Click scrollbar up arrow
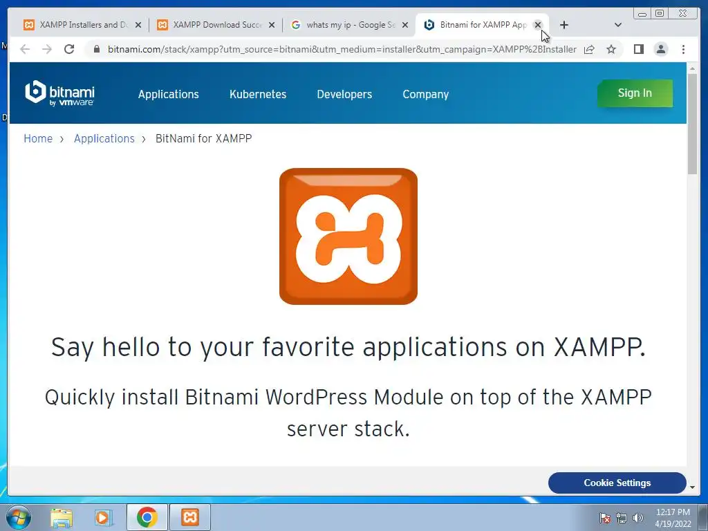This screenshot has height=531, width=708. [x=692, y=68]
